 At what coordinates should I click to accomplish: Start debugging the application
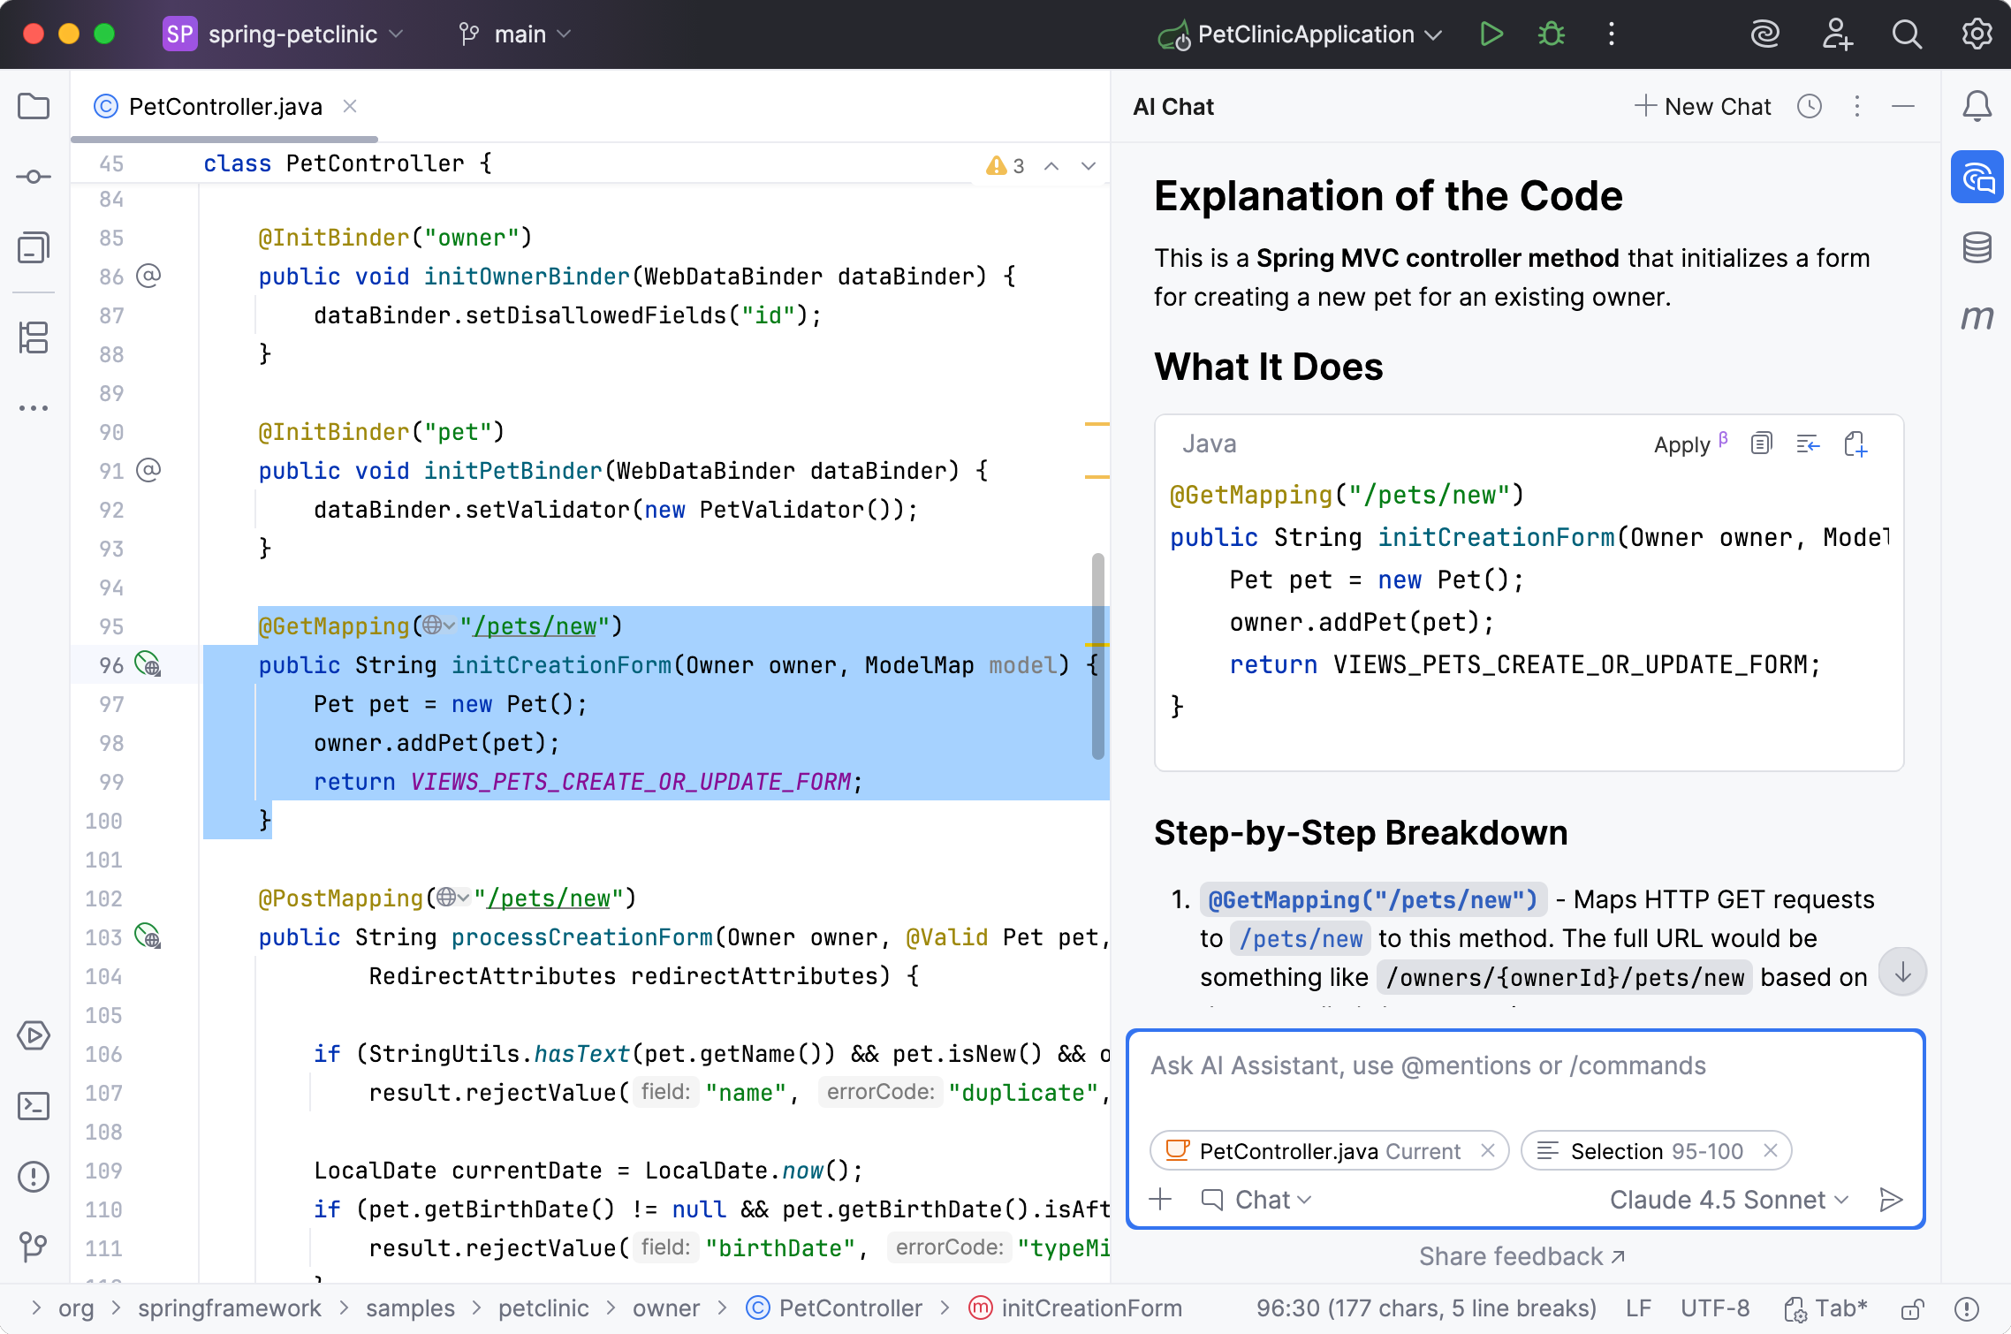point(1551,34)
